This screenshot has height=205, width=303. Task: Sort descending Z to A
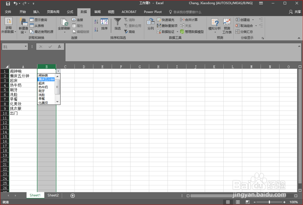tap(96, 30)
